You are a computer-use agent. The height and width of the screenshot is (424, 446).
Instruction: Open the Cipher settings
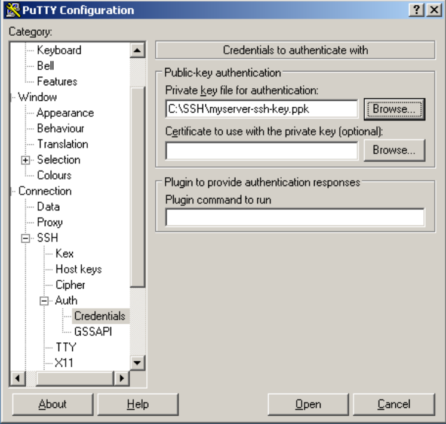click(70, 284)
